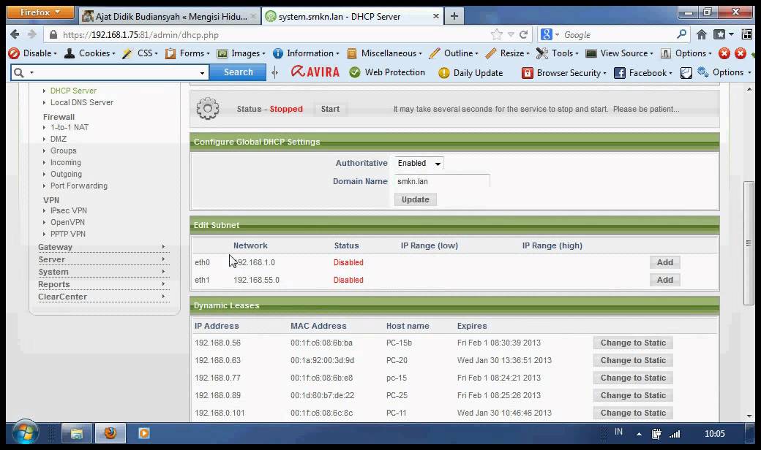Open the Resize developer menu
Viewport: 761px width, 450px height.
click(x=507, y=53)
